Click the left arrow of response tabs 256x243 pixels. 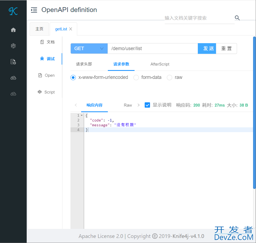[76, 105]
